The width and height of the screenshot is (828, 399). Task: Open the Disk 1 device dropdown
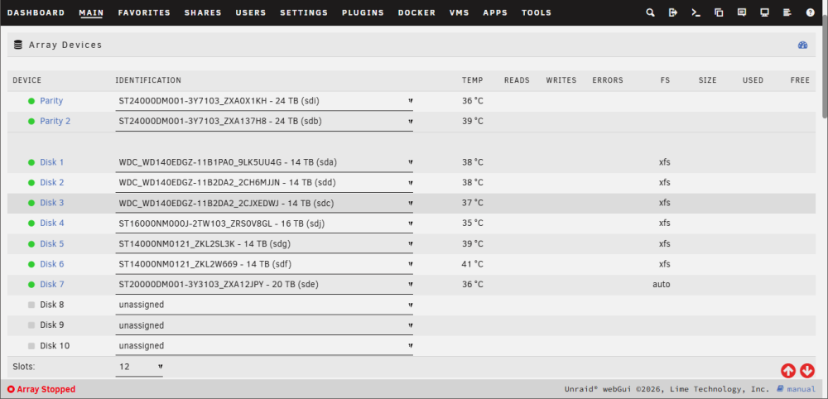pos(264,162)
